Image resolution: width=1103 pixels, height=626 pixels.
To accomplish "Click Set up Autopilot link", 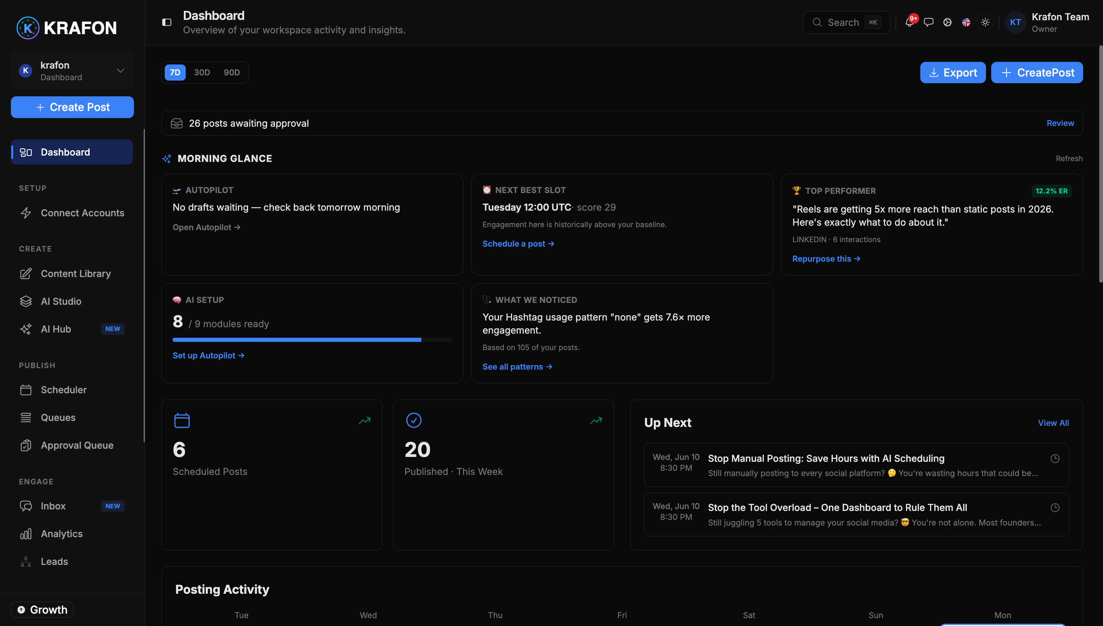I will 209,356.
